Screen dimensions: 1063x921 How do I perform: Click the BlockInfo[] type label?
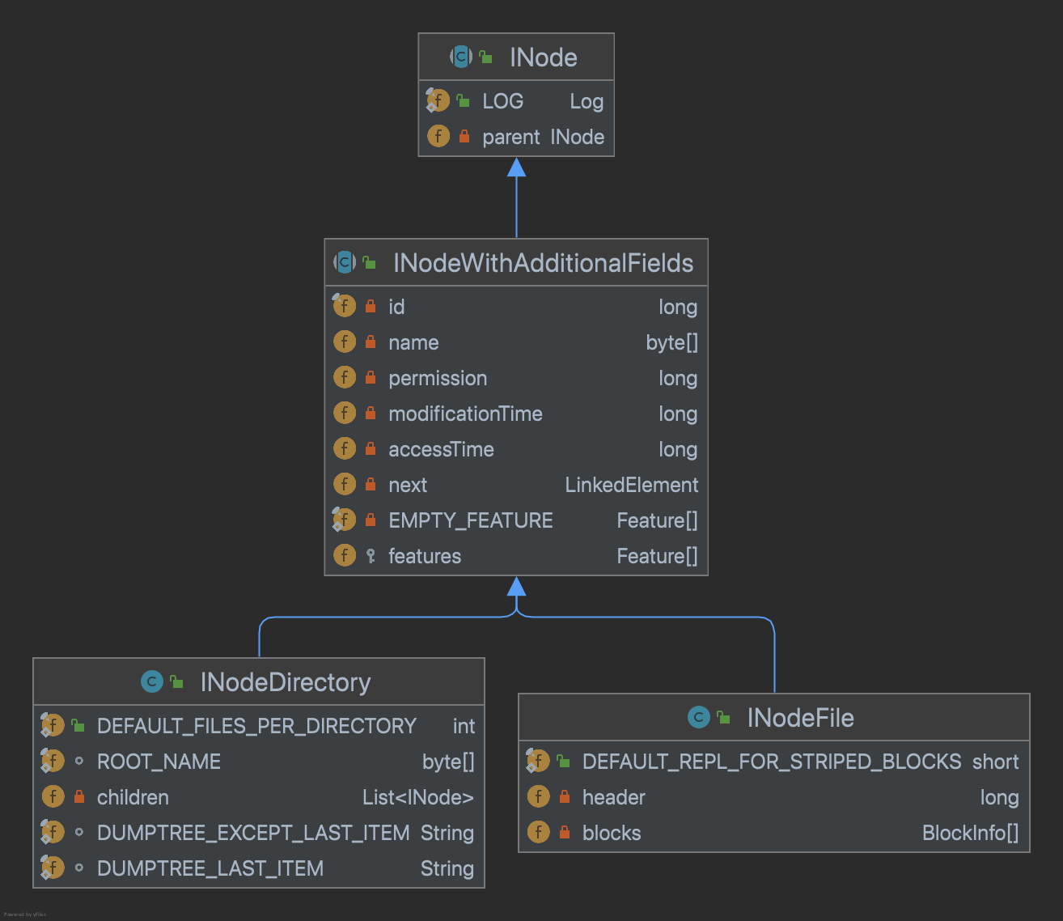[970, 833]
